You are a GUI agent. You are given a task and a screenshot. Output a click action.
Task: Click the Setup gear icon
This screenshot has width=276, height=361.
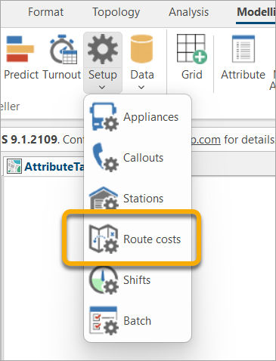103,49
